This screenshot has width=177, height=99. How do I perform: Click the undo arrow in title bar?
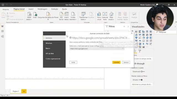pyautogui.click(x=7, y=5)
